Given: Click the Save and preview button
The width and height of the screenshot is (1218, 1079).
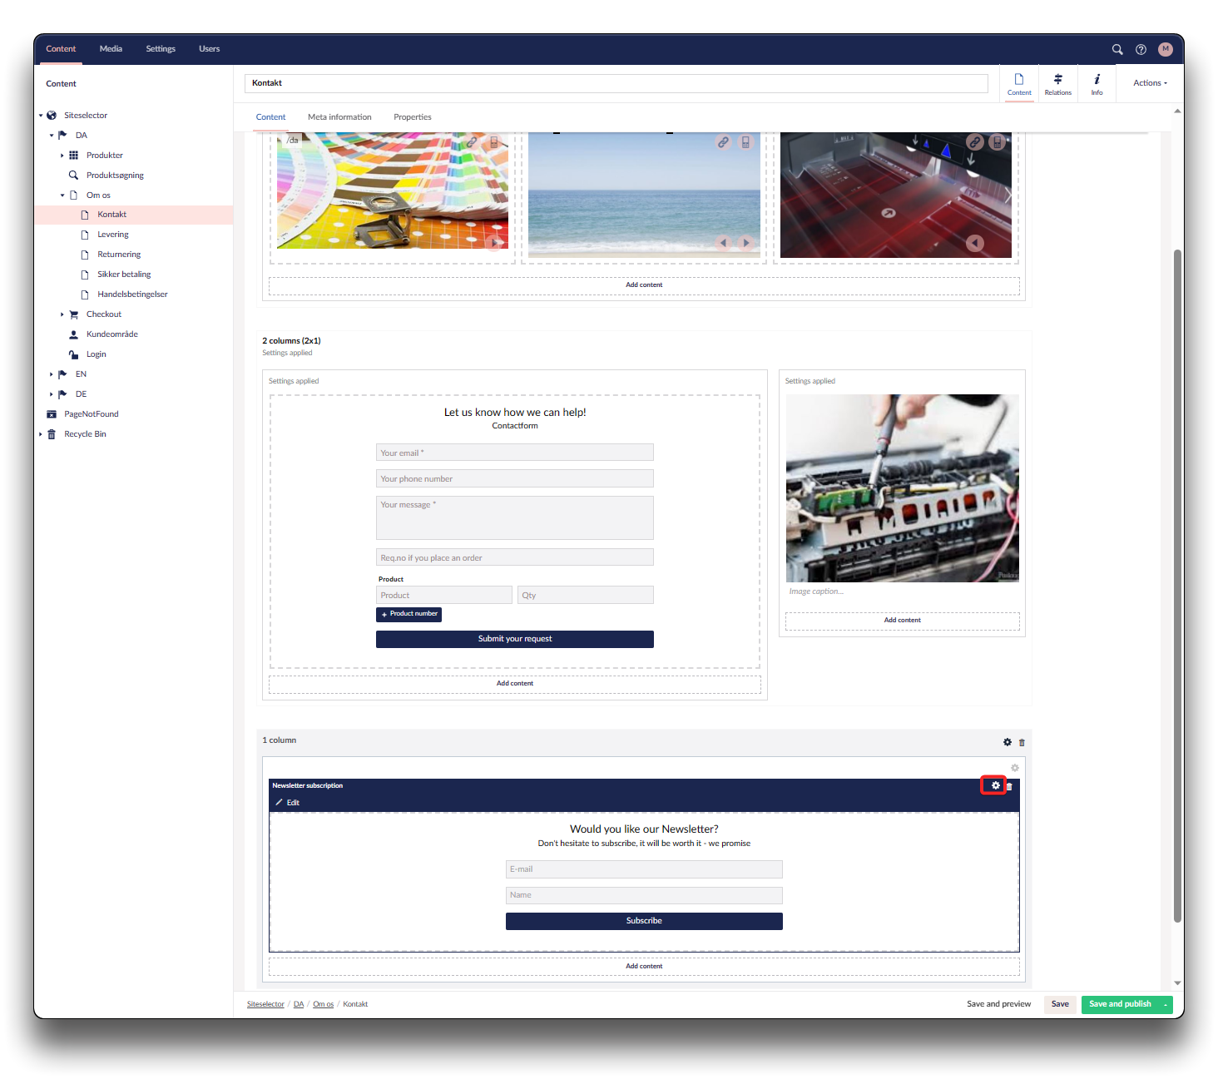Looking at the screenshot, I should [x=998, y=1004].
